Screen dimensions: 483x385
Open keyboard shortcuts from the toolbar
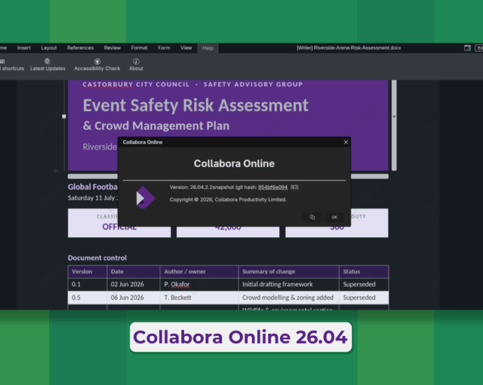point(11,64)
